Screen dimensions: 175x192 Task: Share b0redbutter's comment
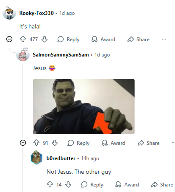[162, 185]
